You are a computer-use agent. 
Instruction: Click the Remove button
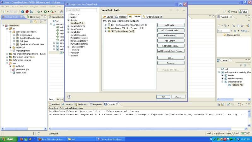tap(171, 63)
